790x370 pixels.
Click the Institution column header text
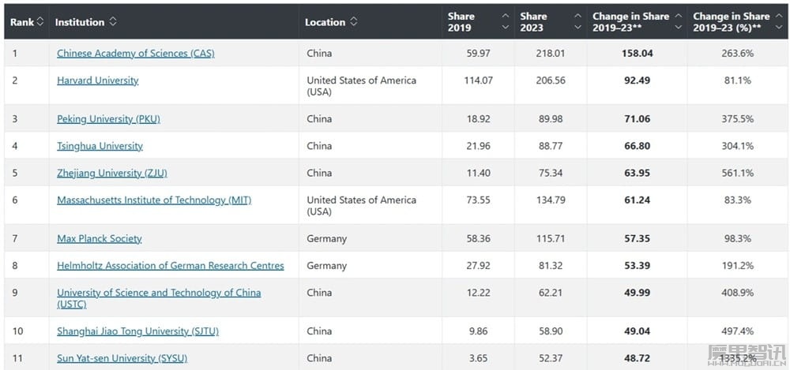[x=80, y=22]
